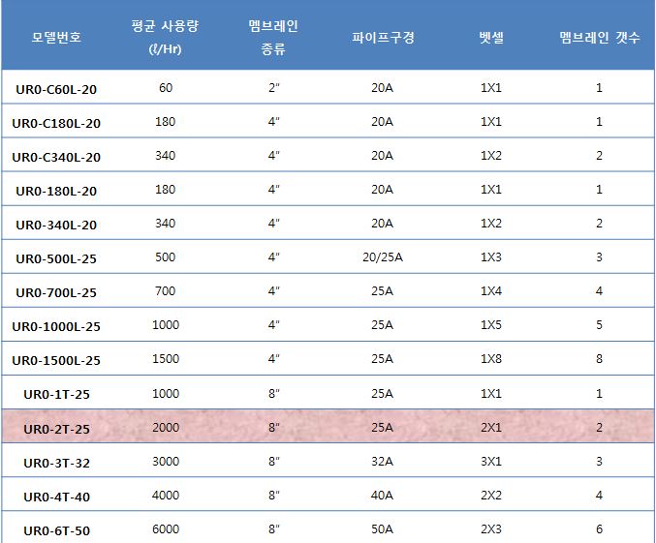
Task: Select the 파이프구경 column header
Action: point(383,39)
